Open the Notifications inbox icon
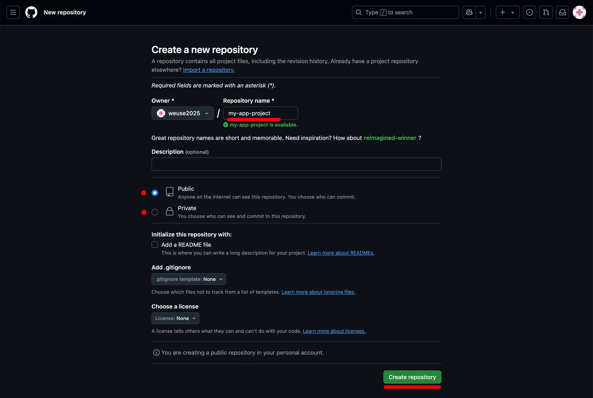The width and height of the screenshot is (593, 398). point(562,12)
